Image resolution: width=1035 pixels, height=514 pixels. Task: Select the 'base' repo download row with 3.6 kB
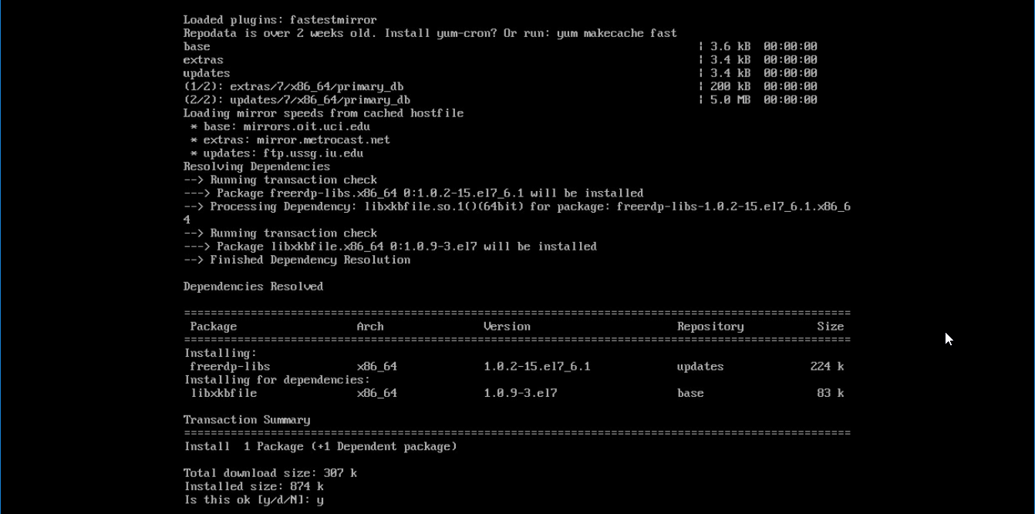pos(500,46)
